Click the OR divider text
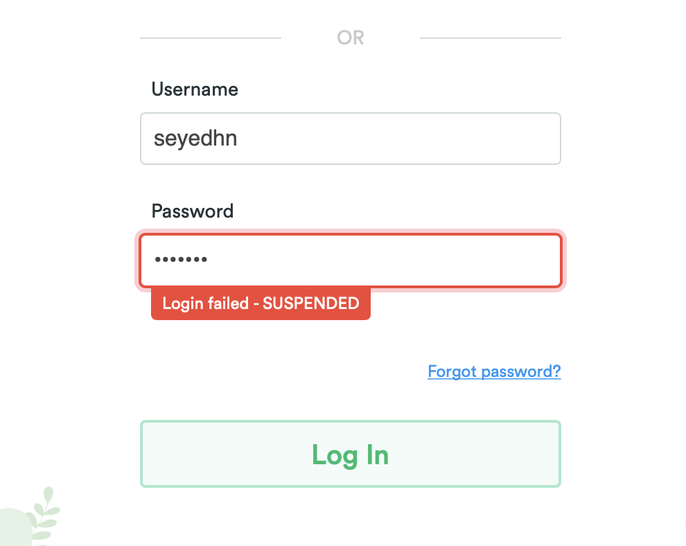The height and width of the screenshot is (546, 686). (x=351, y=37)
